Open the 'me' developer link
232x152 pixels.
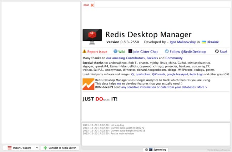tap(119, 84)
